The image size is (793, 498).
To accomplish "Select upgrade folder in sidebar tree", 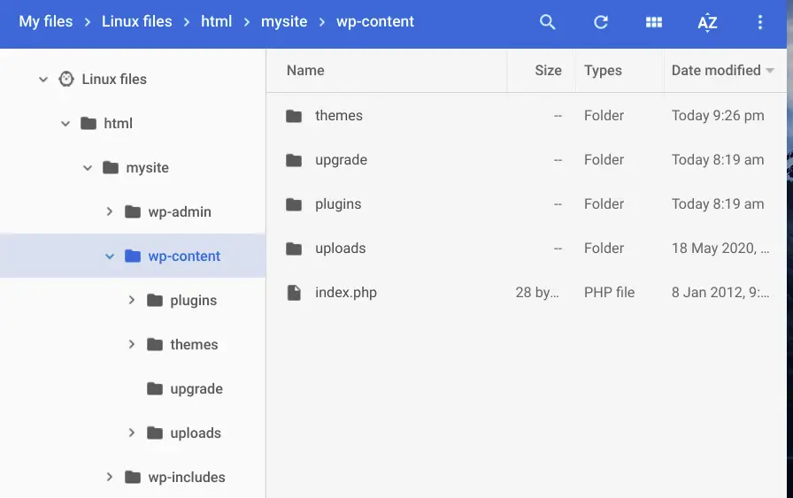I will point(196,388).
